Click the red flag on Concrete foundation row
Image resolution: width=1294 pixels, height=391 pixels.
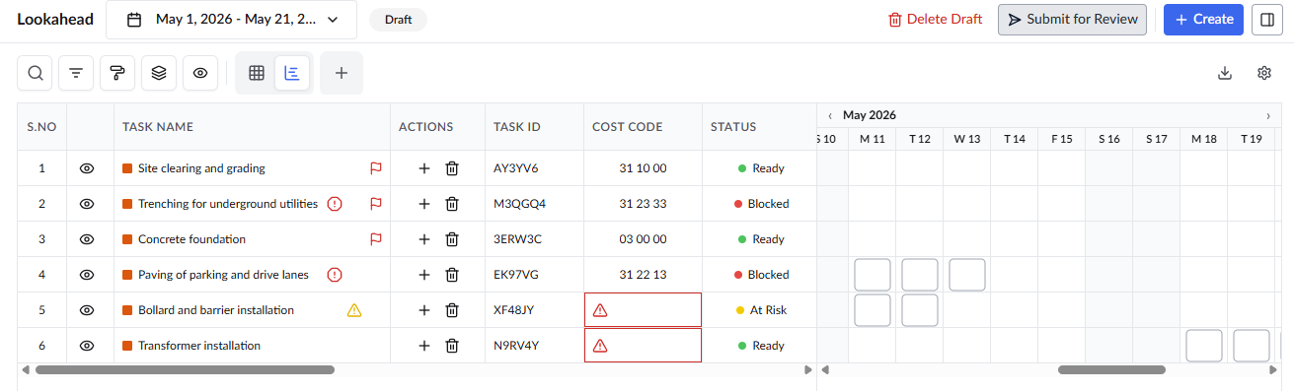pos(375,239)
